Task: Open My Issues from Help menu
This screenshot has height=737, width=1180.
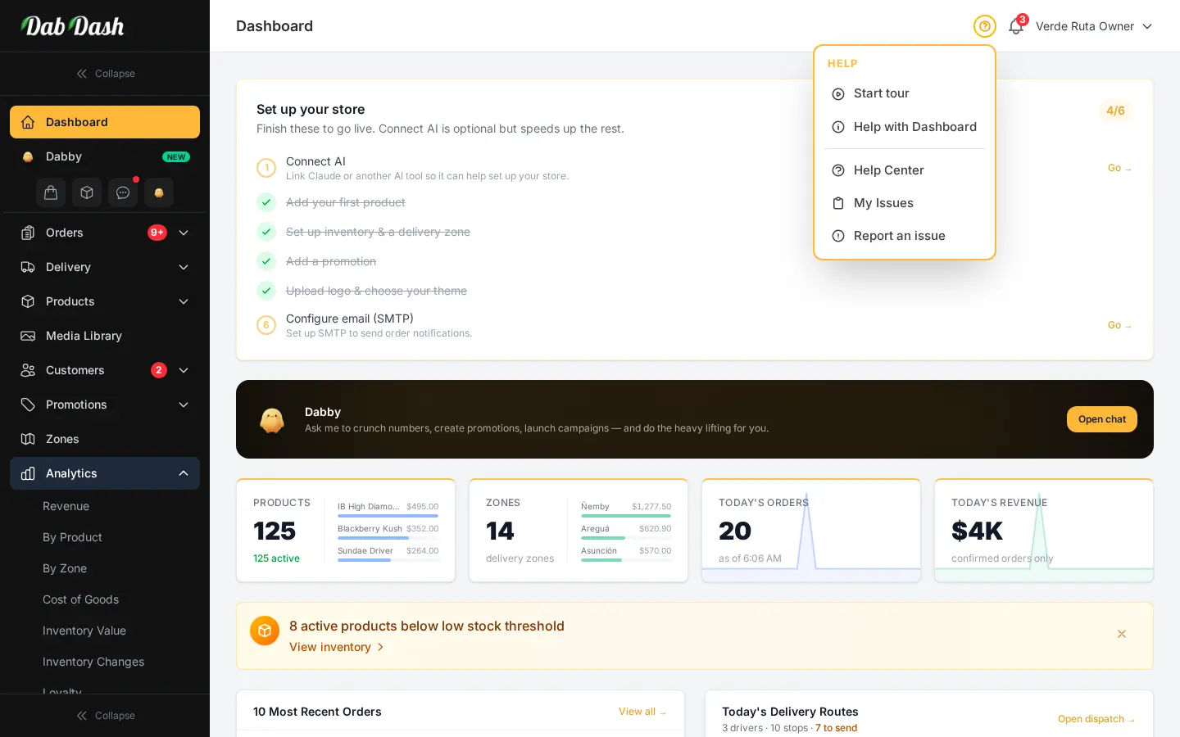Action: pyautogui.click(x=905, y=203)
